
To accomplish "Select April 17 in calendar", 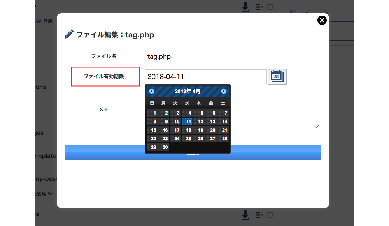I will coord(175,130).
